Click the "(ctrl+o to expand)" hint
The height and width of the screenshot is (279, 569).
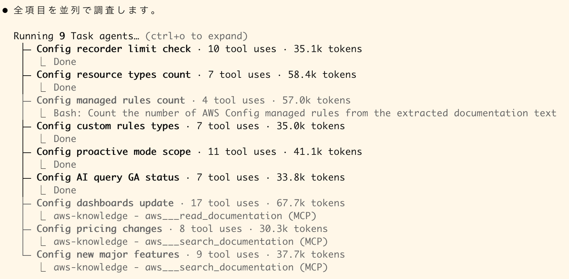tap(196, 36)
